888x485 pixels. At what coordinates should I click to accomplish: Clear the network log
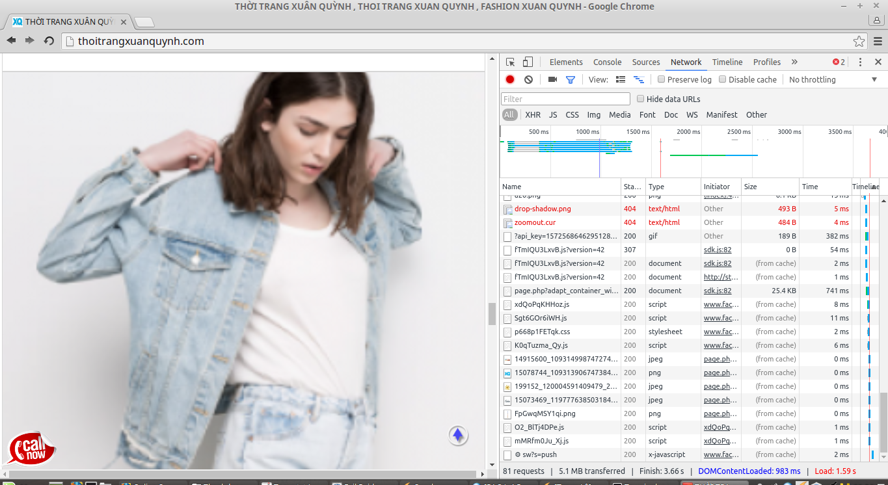[528, 79]
